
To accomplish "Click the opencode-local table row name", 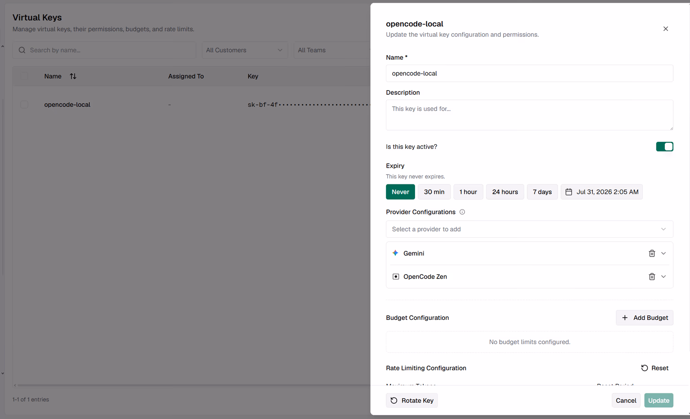I will point(67,105).
